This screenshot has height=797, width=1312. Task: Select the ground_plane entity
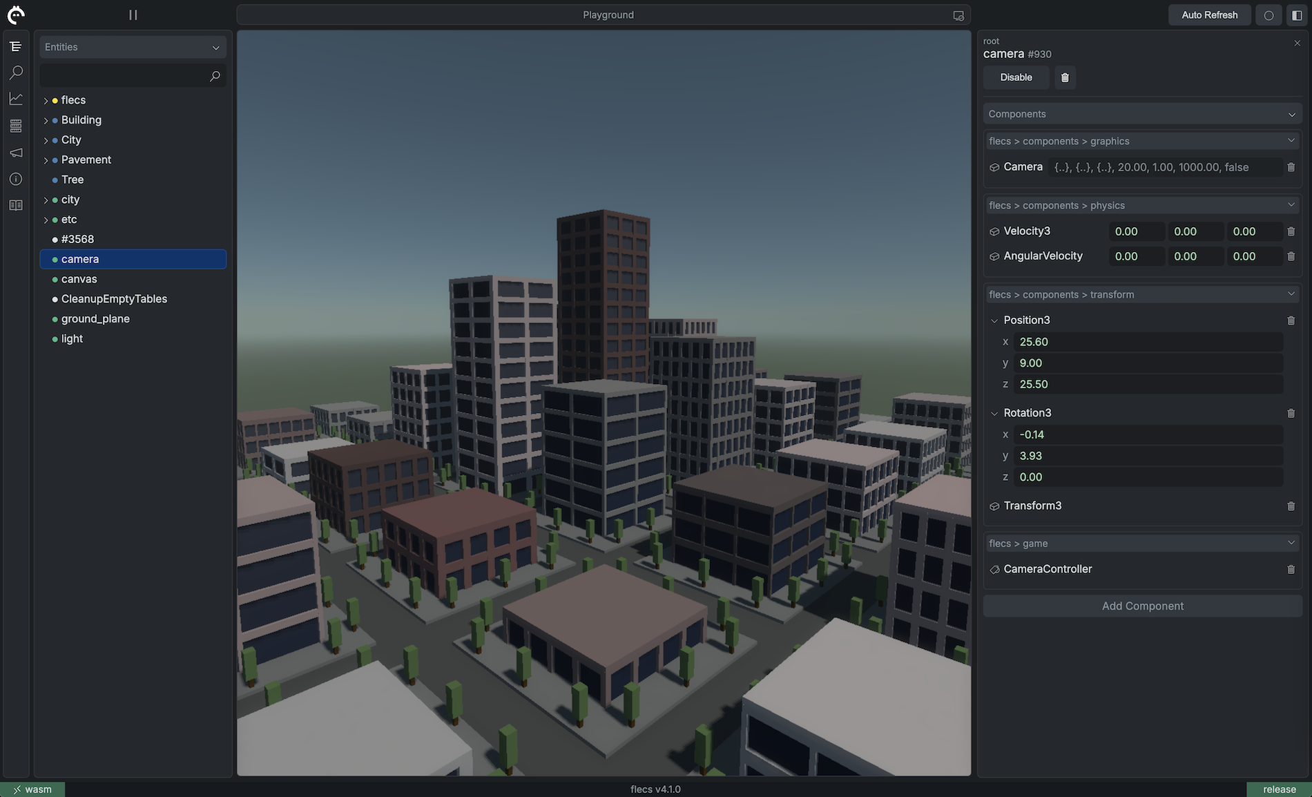(95, 318)
